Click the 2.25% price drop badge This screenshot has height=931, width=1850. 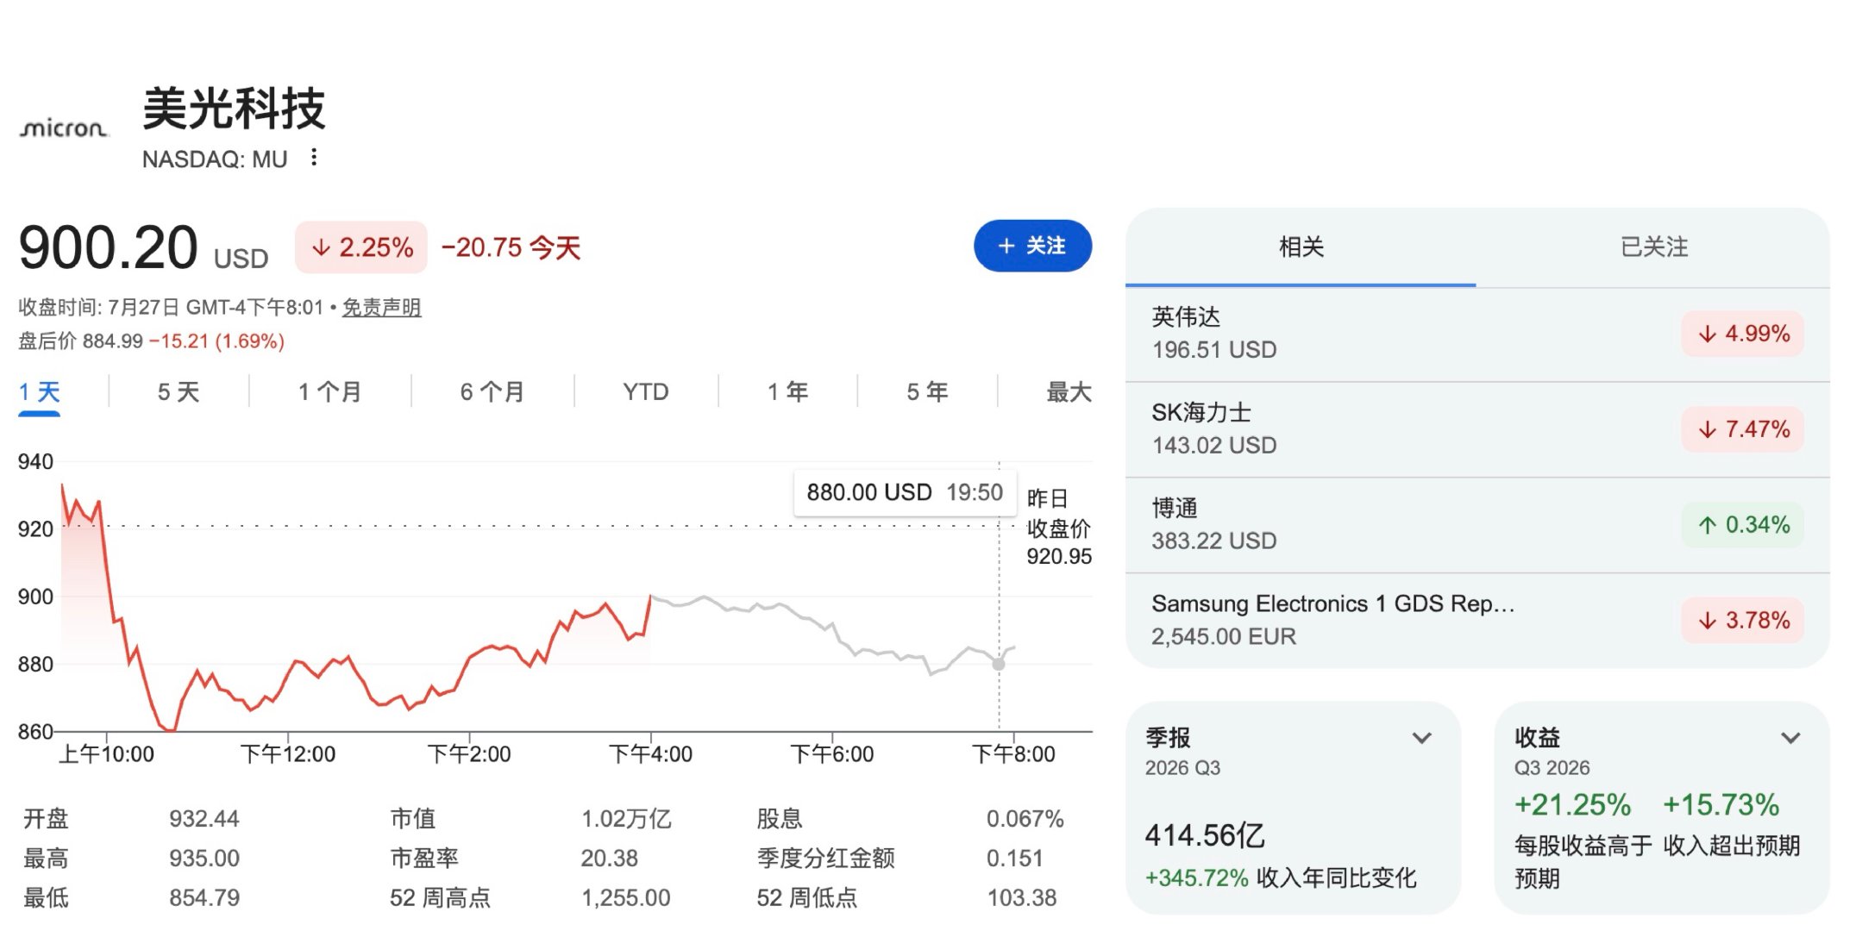(x=361, y=248)
